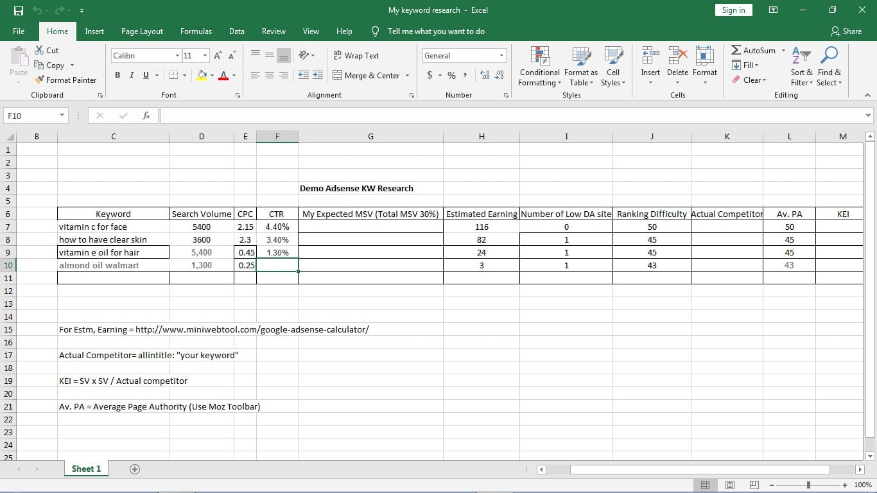Toggle Italic formatting
This screenshot has height=493, width=877.
point(132,75)
